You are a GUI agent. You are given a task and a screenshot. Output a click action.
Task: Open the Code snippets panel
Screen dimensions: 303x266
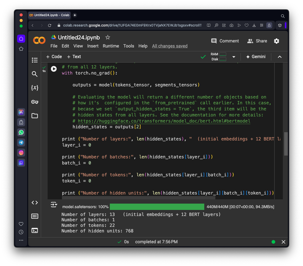pos(35,203)
